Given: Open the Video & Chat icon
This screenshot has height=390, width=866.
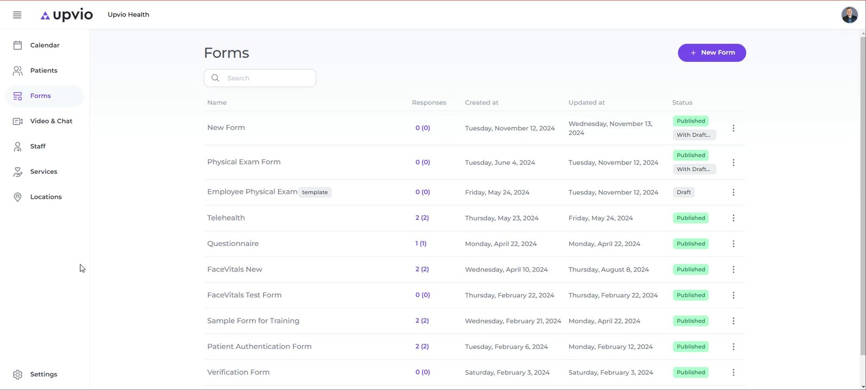Looking at the screenshot, I should tap(17, 121).
